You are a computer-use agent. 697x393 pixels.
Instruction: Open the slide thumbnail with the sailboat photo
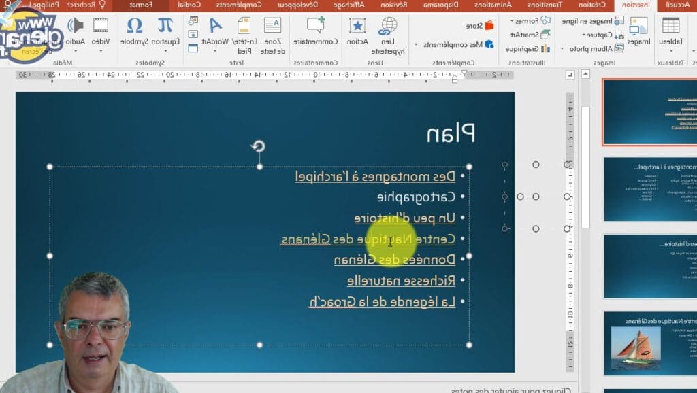650,343
